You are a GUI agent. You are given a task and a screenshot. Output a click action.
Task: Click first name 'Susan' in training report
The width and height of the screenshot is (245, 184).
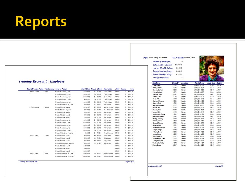coord(46,136)
